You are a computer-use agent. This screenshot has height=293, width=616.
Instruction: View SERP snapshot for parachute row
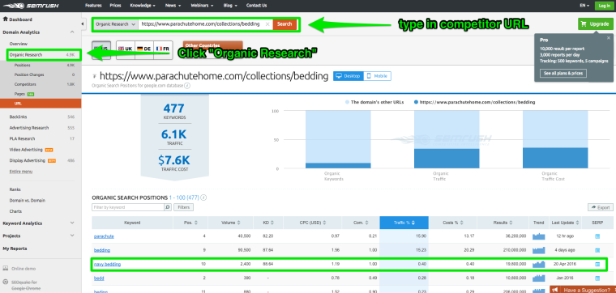click(x=597, y=236)
